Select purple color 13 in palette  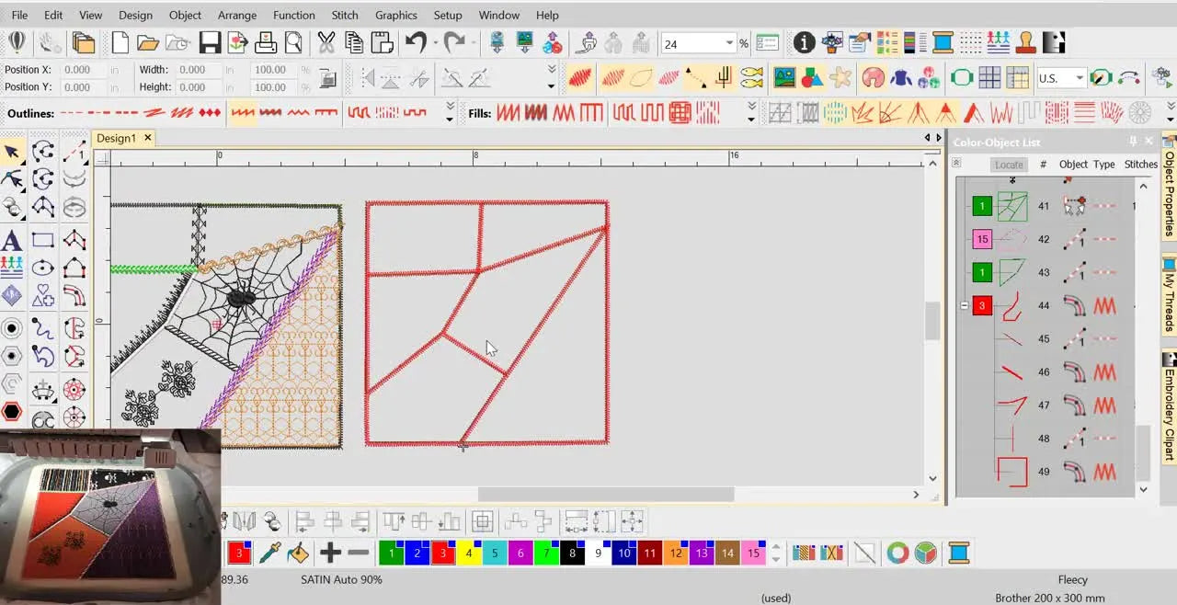coord(702,553)
